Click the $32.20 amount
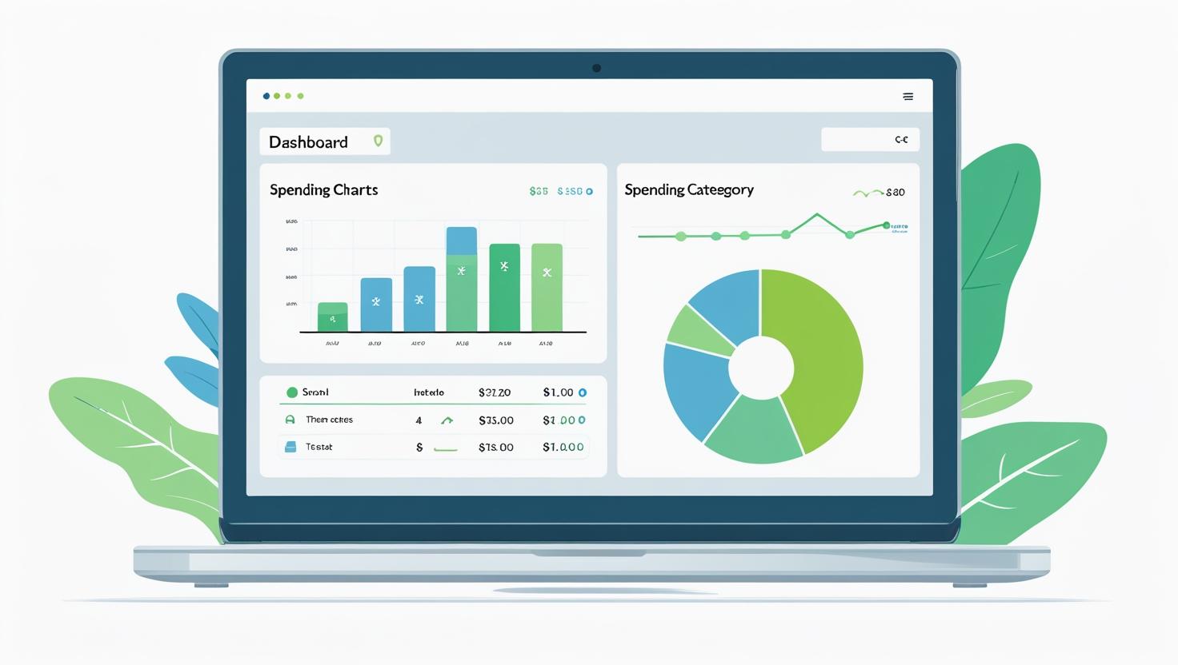This screenshot has height=665, width=1178. coord(495,392)
